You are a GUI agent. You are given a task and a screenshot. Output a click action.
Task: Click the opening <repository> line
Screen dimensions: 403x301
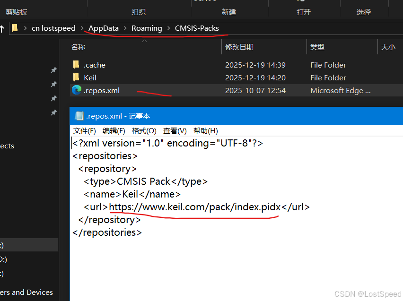[107, 169]
